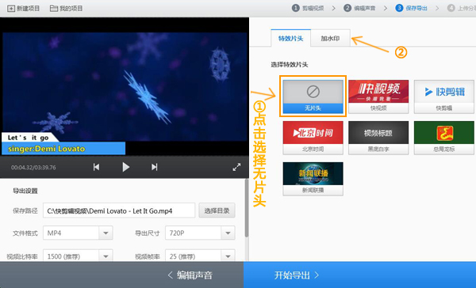Pick the 北京时间 intro template
476x288 pixels.
(x=313, y=138)
